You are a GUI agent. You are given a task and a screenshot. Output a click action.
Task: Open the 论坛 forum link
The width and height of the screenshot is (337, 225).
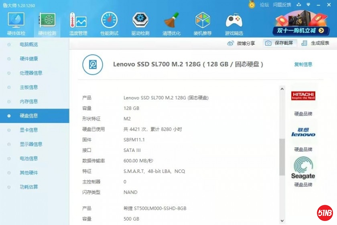pos(264,5)
